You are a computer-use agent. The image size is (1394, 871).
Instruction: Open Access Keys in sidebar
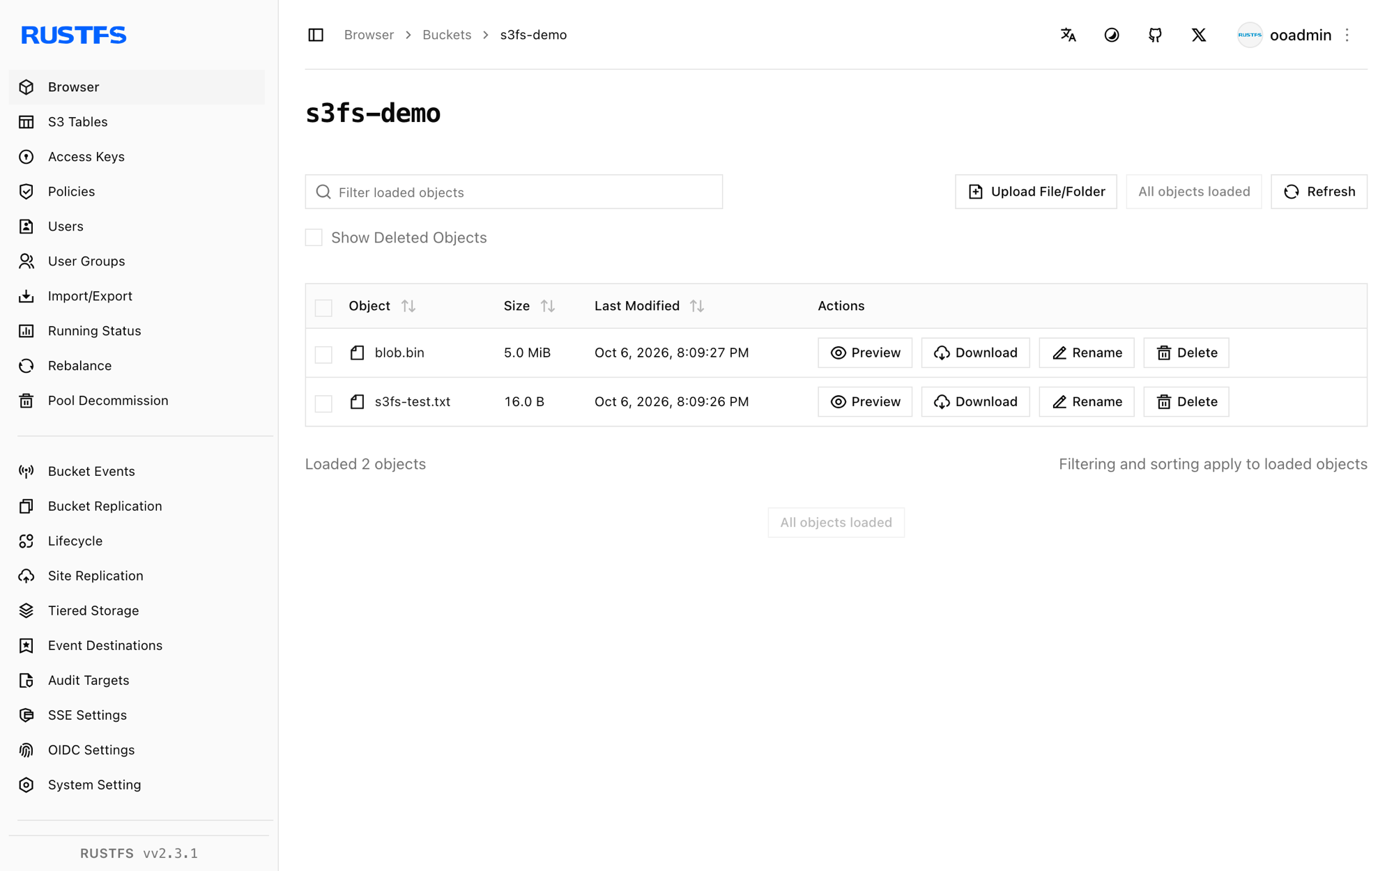click(137, 157)
